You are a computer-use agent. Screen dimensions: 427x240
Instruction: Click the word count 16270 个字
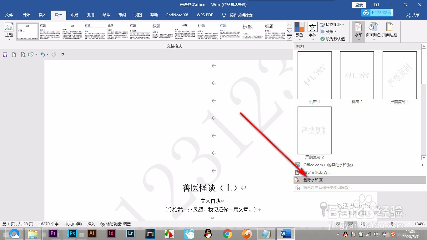[48, 224]
